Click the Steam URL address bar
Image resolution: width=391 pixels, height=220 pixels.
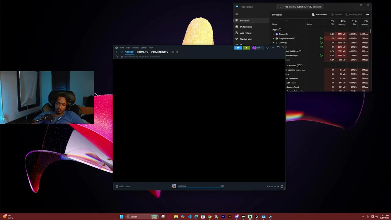tap(142, 57)
